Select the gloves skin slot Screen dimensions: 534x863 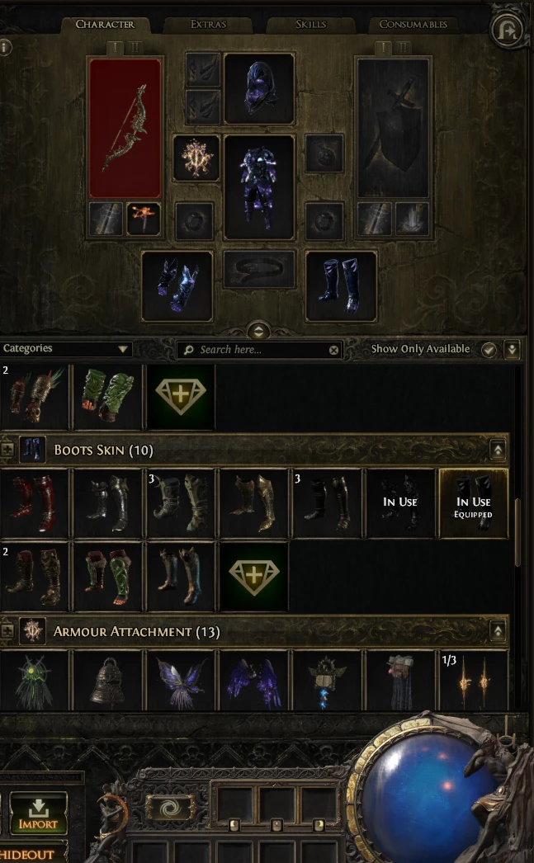[x=177, y=286]
